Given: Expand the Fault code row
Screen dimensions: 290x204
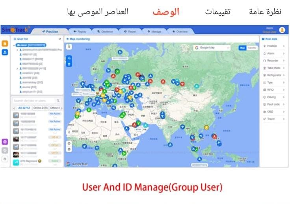Looking at the screenshot, I should coord(274,104).
